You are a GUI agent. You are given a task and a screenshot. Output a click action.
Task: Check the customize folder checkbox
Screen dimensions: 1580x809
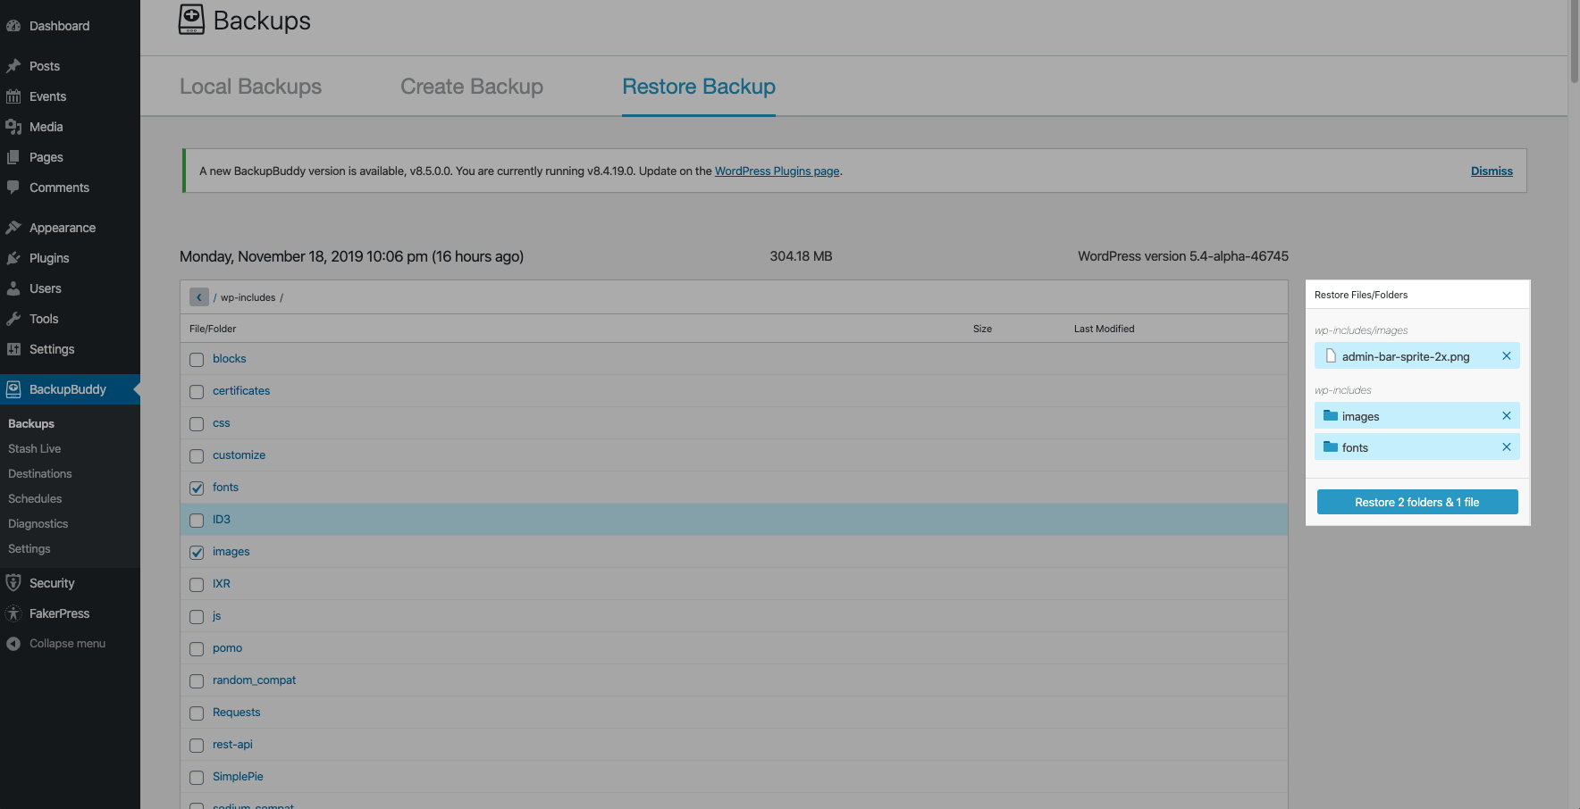[197, 456]
